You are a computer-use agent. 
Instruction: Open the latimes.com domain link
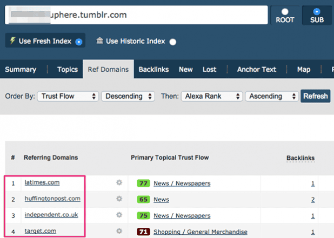(x=42, y=182)
